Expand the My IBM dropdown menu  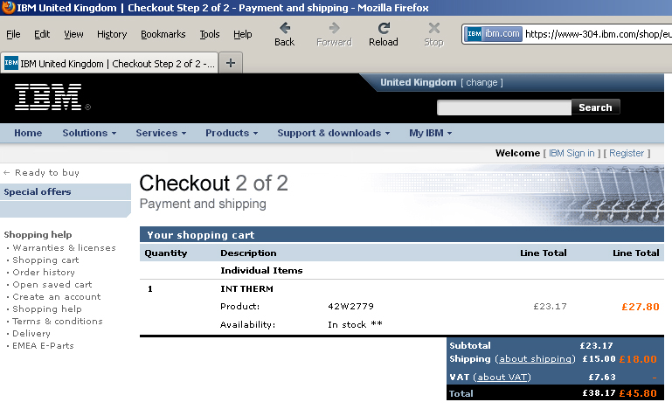430,133
